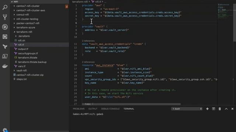Collapse the NIFI root folder
The width and height of the screenshot is (236, 132).
click(12, 1)
